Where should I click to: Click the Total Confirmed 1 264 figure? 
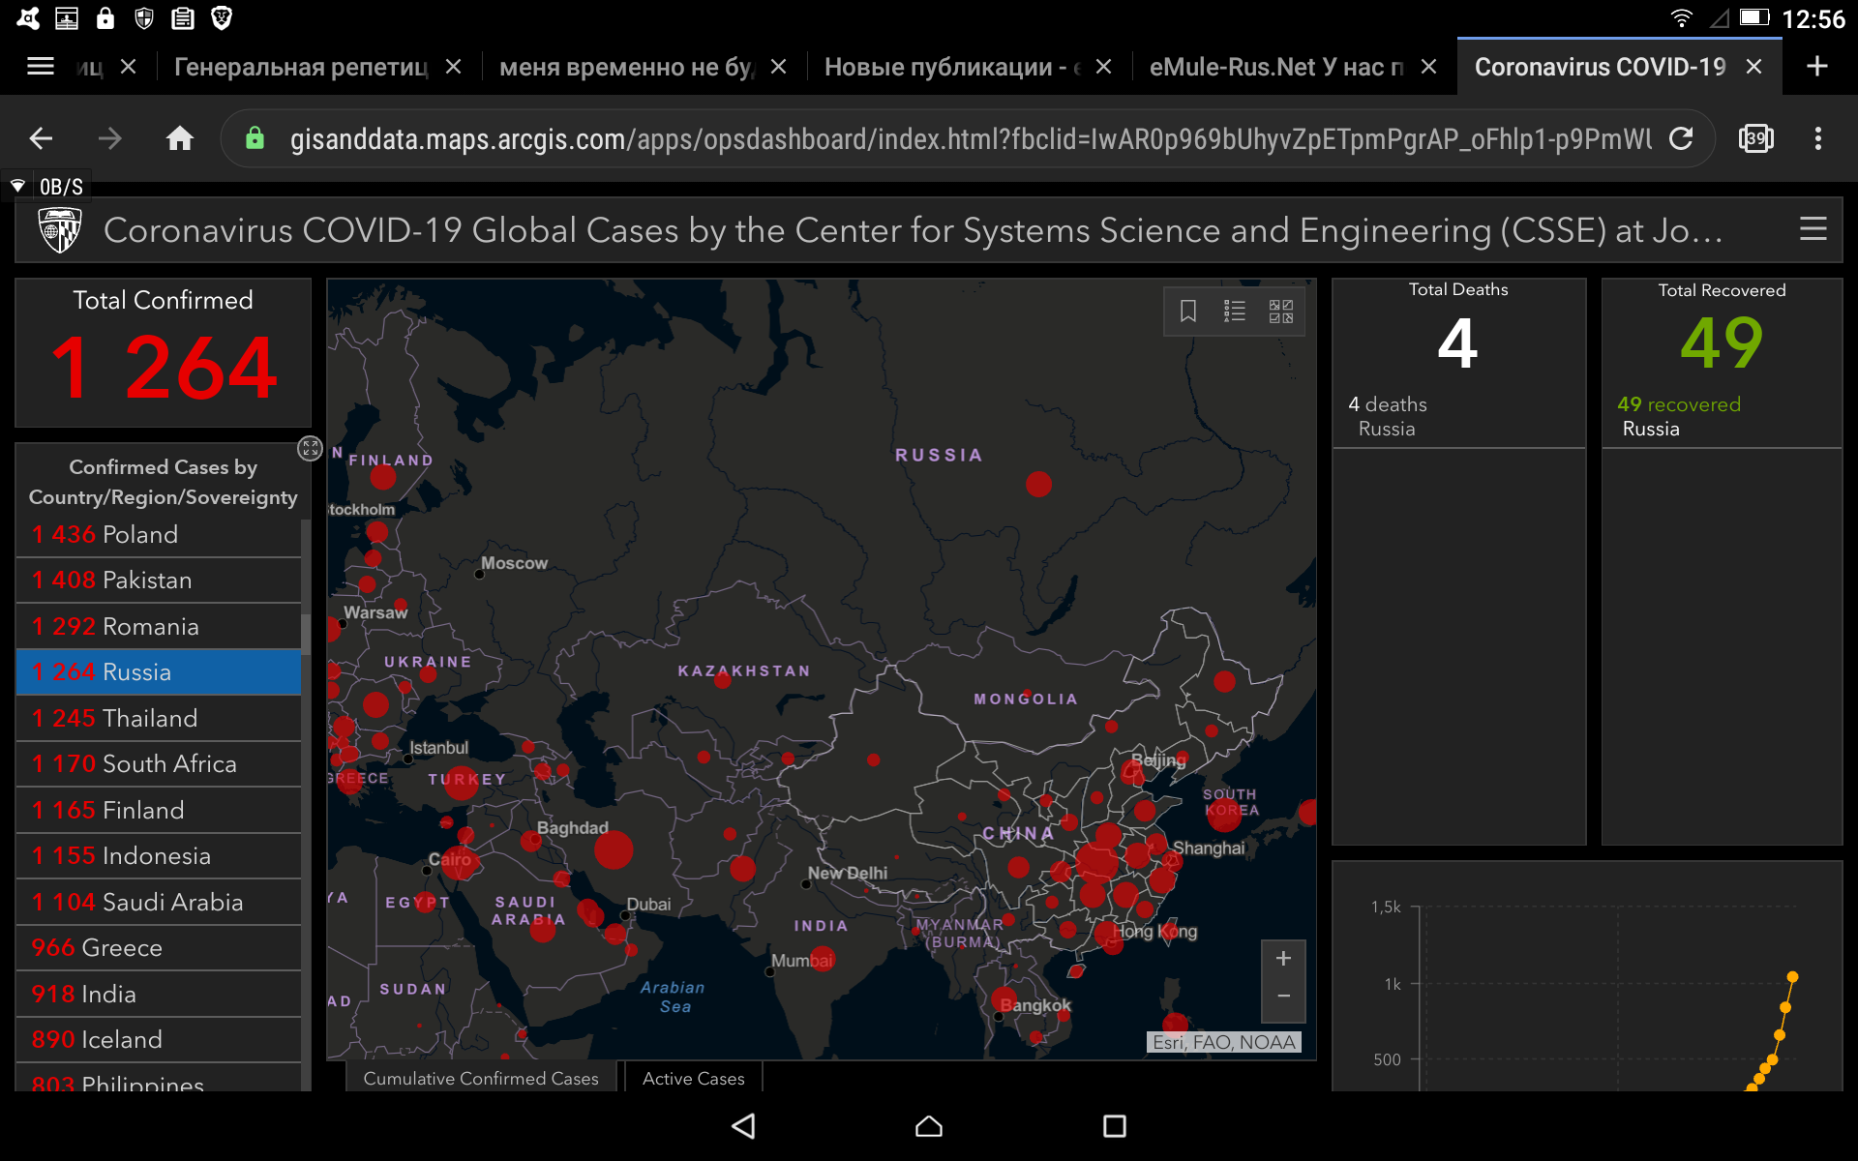coord(164,368)
